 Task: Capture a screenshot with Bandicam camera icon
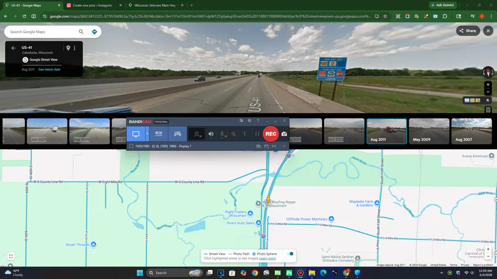coord(284,134)
